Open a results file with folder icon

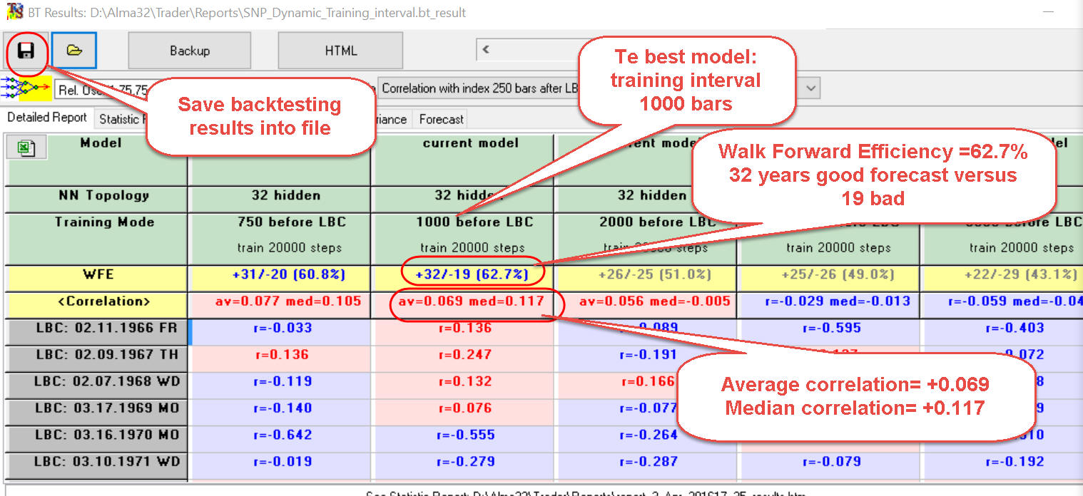click(x=74, y=51)
